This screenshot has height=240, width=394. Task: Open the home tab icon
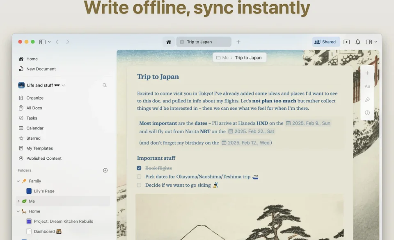click(169, 42)
